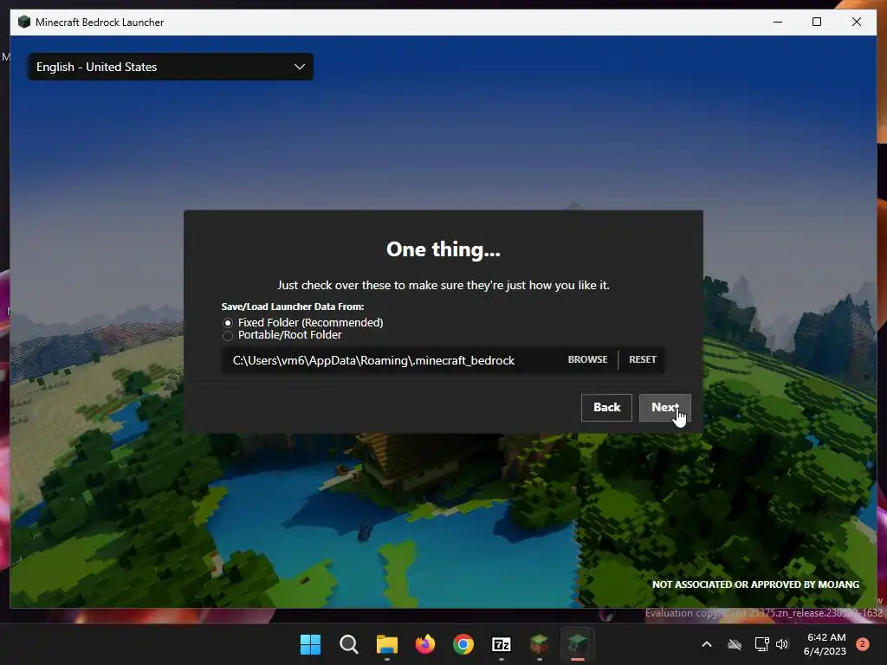Click the Back button in the dialog

[x=606, y=408]
